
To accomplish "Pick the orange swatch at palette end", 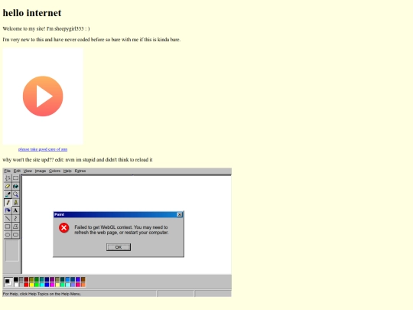I will tap(83, 285).
